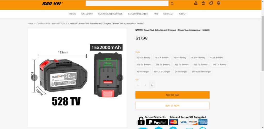Click the NANWEI logo
The width and height of the screenshot is (264, 129).
click(53, 4)
